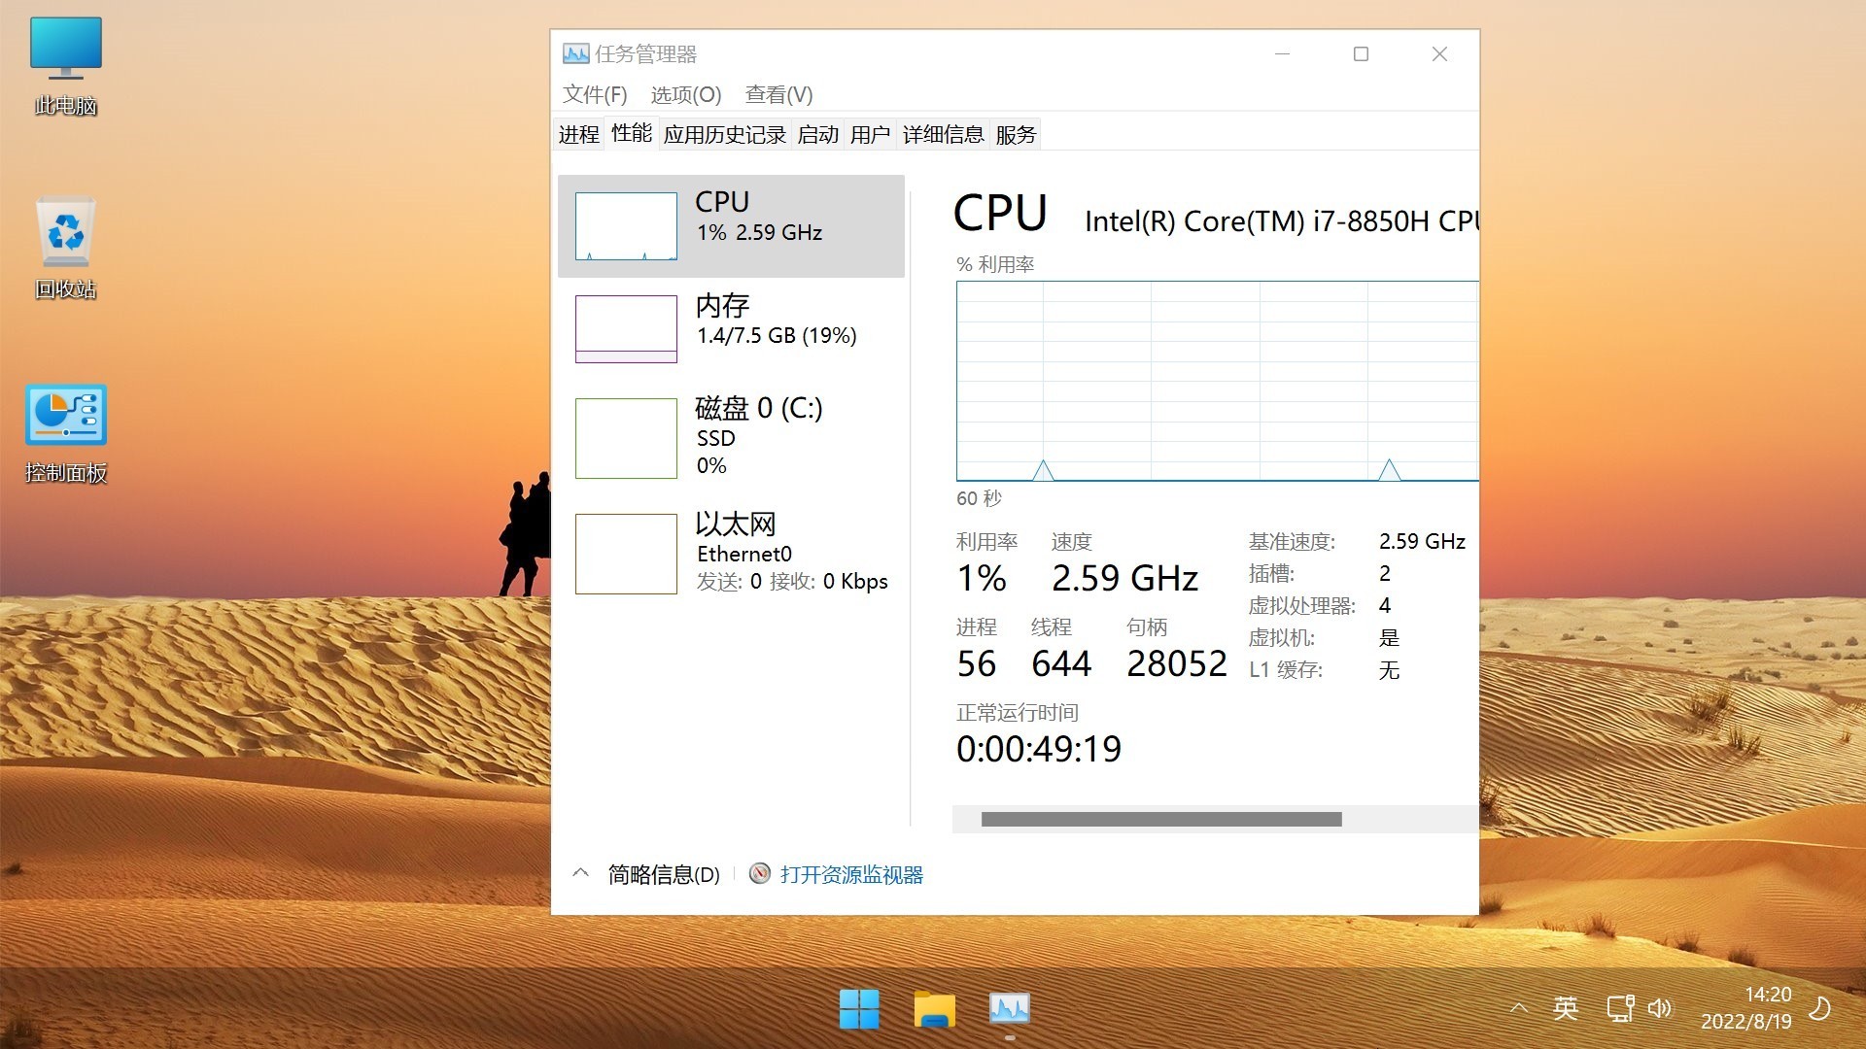Collapse view with 简略信息 chevron arrow
The image size is (1866, 1049).
580,873
